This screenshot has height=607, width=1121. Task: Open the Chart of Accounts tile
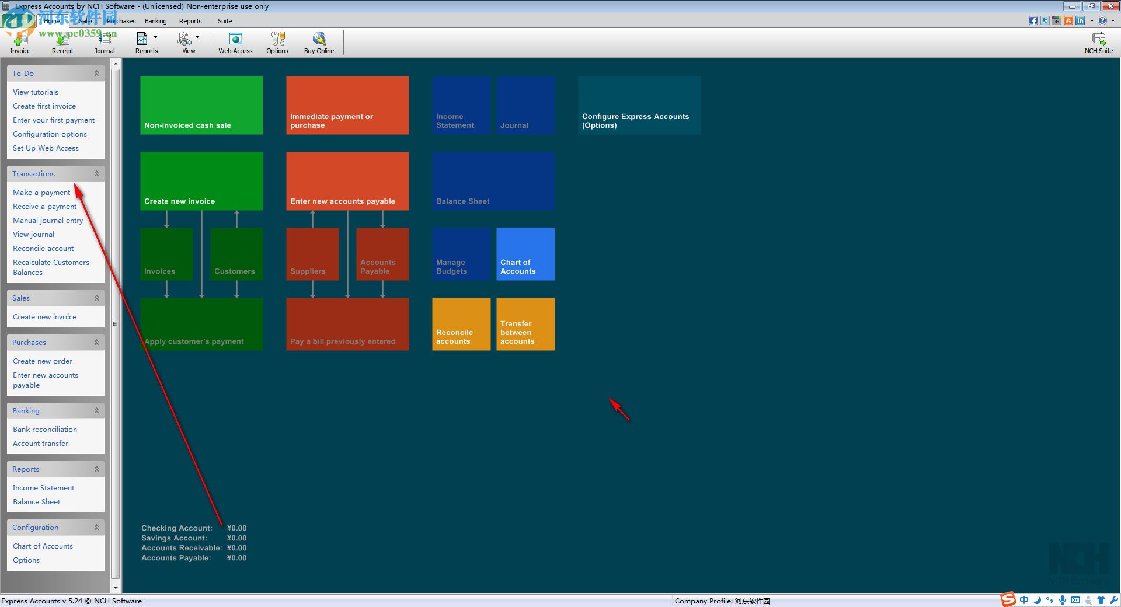pyautogui.click(x=525, y=254)
